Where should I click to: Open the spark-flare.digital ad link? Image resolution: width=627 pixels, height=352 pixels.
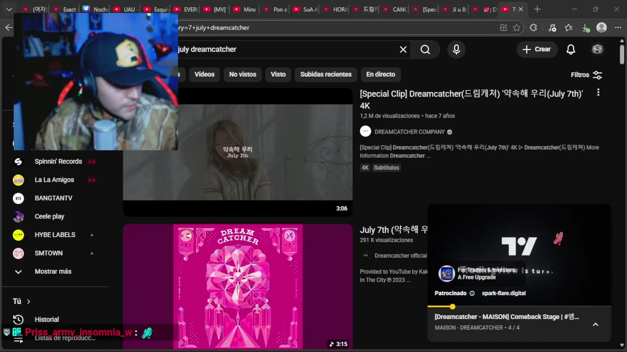click(504, 293)
